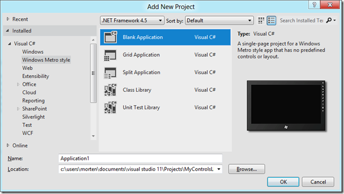
Task: Switch to small icons grid view
Action: [261, 21]
